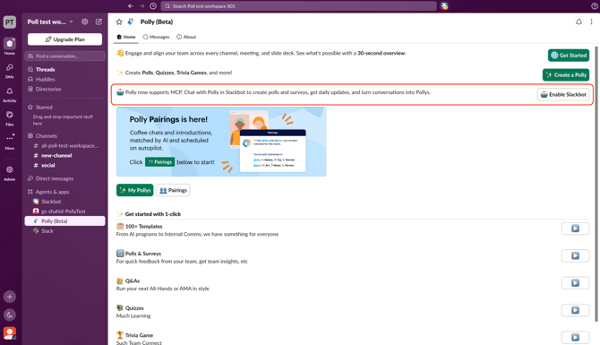Toggle the moon pause-notifications icon
600x345 pixels.
[10, 315]
